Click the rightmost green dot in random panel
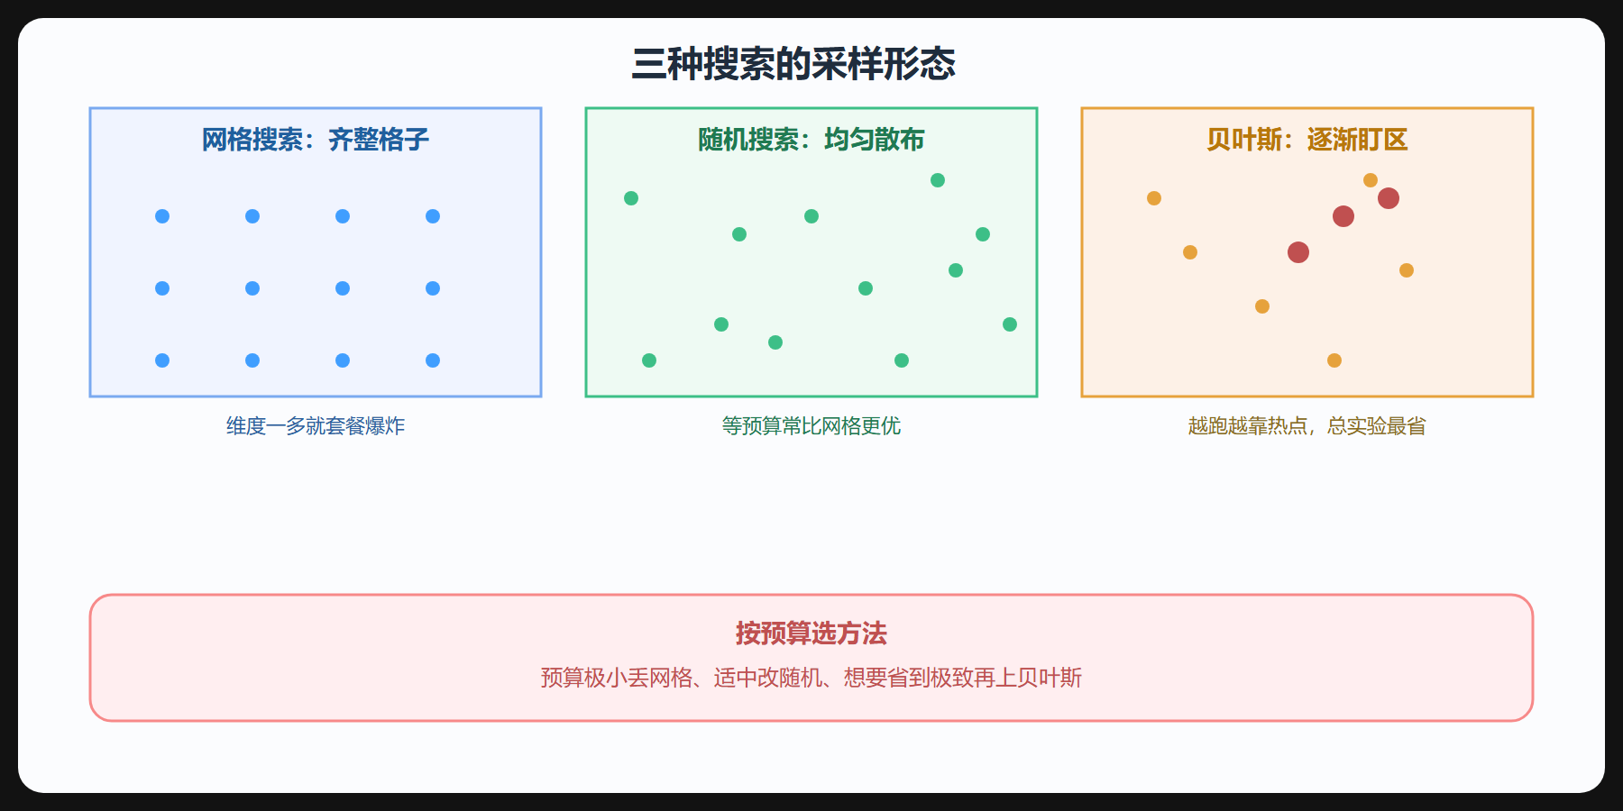Screen dimensions: 1623x811 click(x=1010, y=324)
